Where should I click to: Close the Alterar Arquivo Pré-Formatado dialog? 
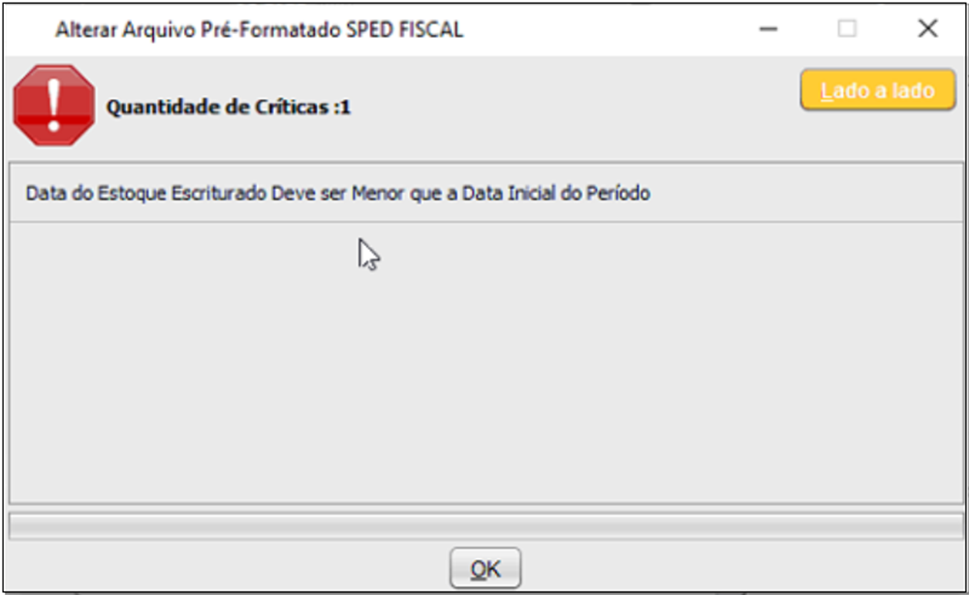tap(927, 28)
